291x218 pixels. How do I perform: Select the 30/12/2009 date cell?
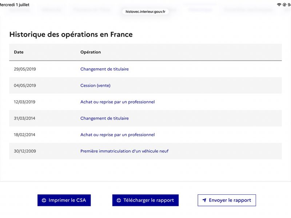[x=25, y=151]
